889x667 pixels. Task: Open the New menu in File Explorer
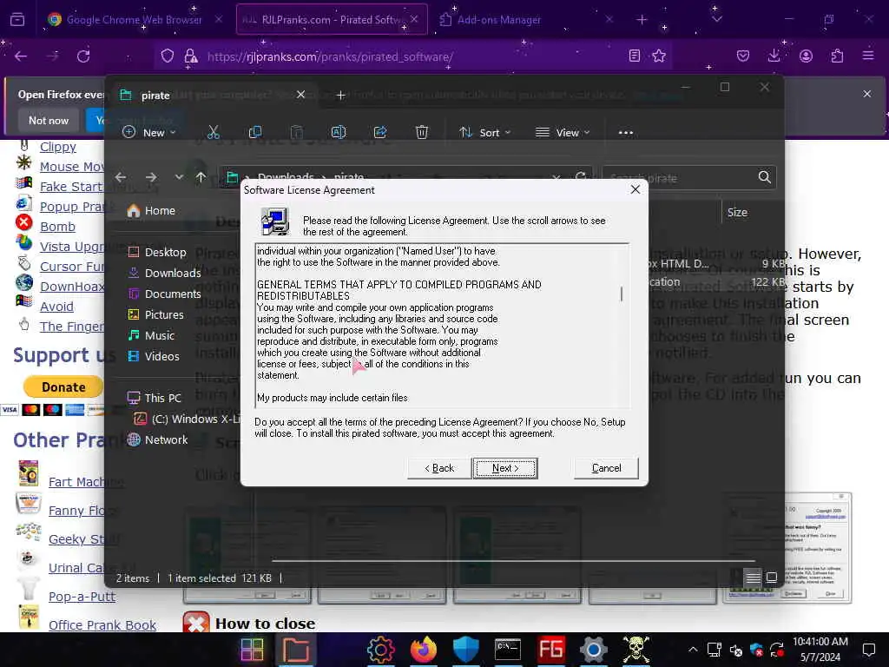149,133
